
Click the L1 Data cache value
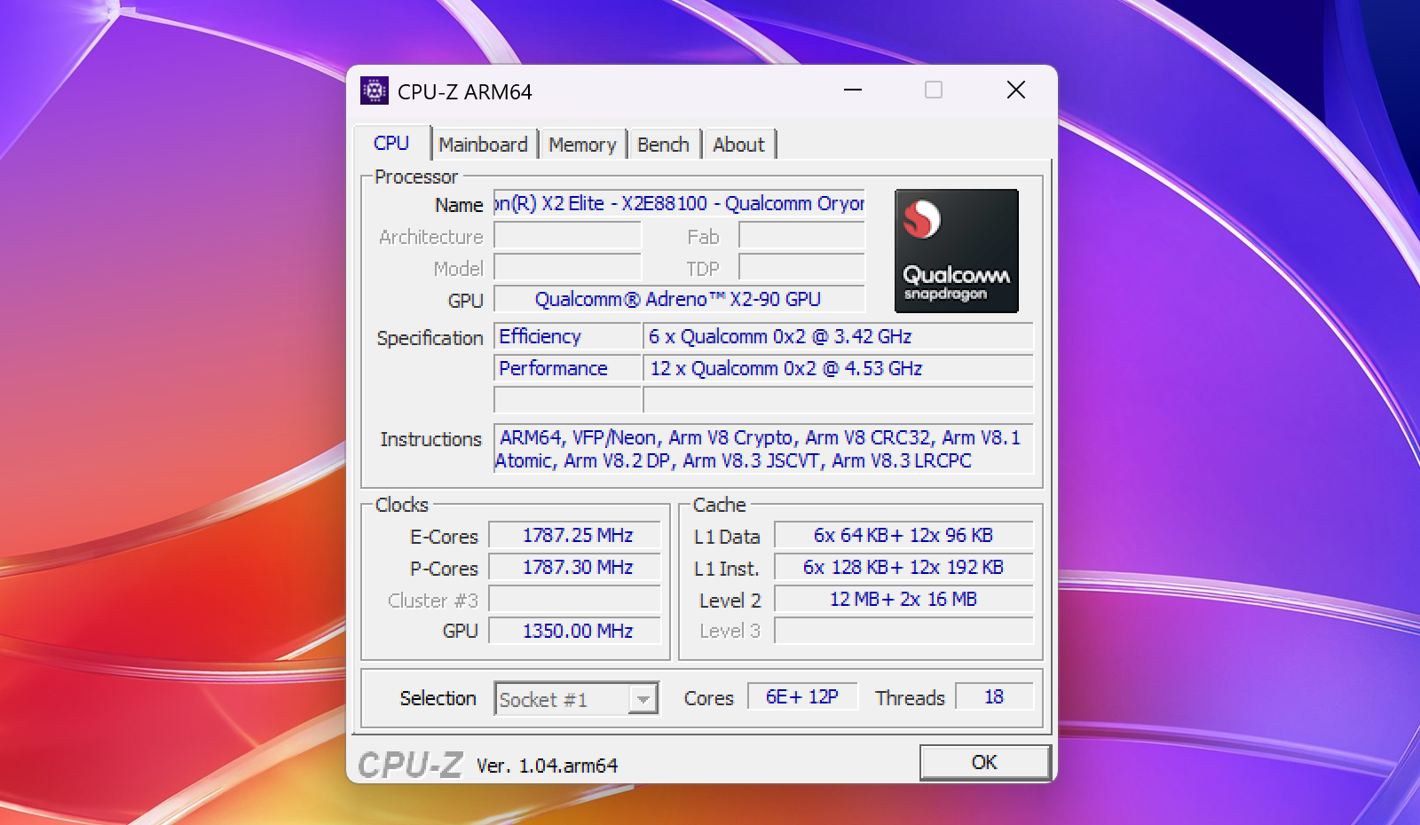903,535
